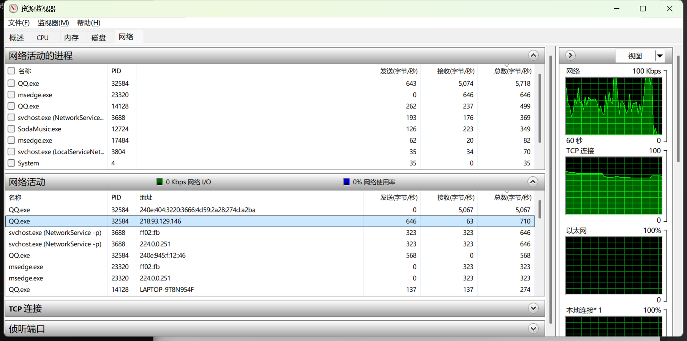Click the 5,718 total bytes value

[x=523, y=83]
